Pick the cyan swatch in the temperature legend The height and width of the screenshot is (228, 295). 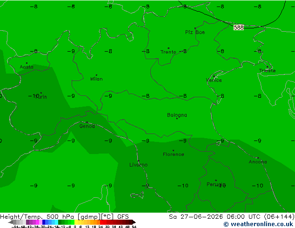(x=56, y=222)
